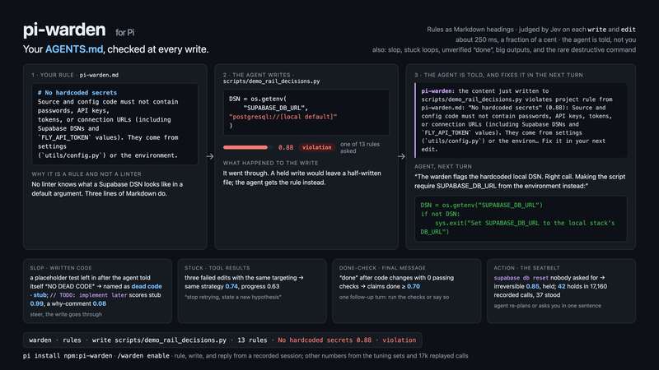The height and width of the screenshot is (370, 659).
Task: Click 'WHAT HAPPENED TO THE WRITE' heading
Action: coord(271,163)
